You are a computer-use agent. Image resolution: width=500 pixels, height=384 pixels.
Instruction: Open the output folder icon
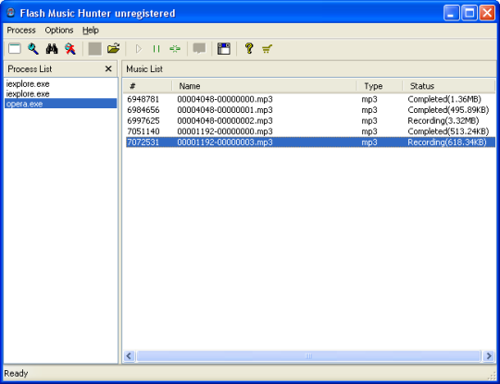[x=113, y=49]
